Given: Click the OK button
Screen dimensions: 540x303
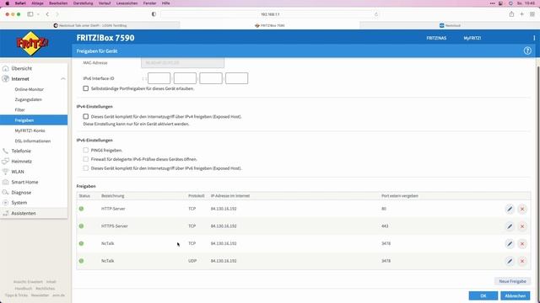Looking at the screenshot, I should tap(483, 295).
